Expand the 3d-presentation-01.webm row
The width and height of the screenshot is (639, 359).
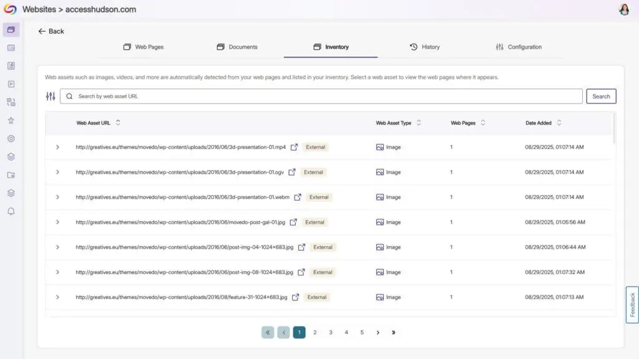[x=57, y=197]
